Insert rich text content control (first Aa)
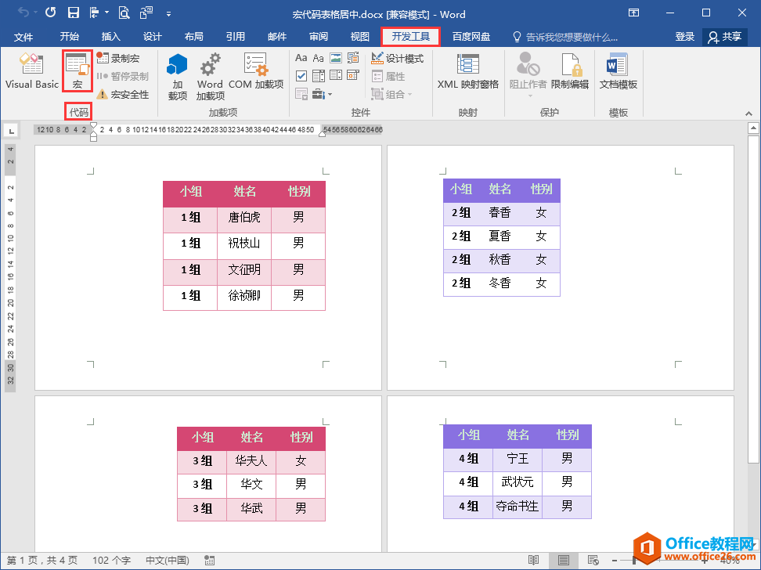 [301, 58]
